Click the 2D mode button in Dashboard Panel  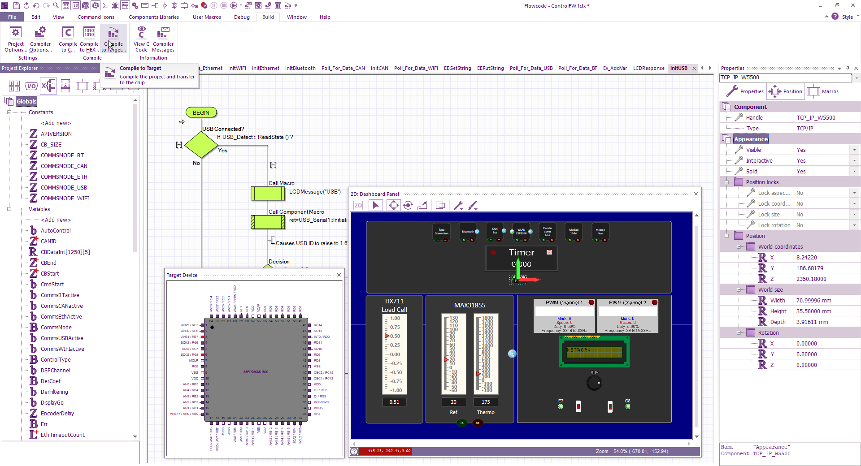pyautogui.click(x=358, y=205)
